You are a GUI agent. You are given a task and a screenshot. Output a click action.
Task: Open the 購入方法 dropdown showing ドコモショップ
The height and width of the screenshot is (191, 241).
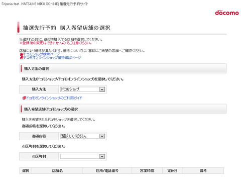tap(83, 89)
